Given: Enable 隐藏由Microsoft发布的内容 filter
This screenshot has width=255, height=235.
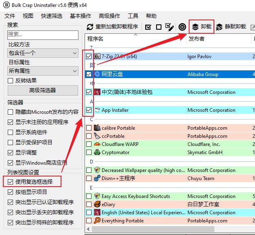Looking at the screenshot, I should pos(11,112).
